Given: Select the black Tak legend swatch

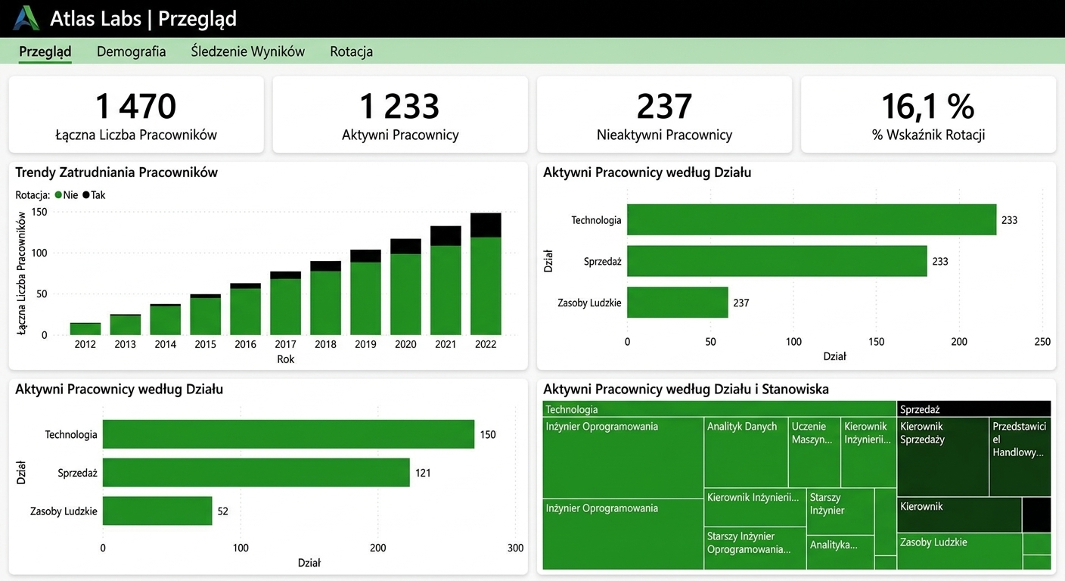Looking at the screenshot, I should click(86, 195).
